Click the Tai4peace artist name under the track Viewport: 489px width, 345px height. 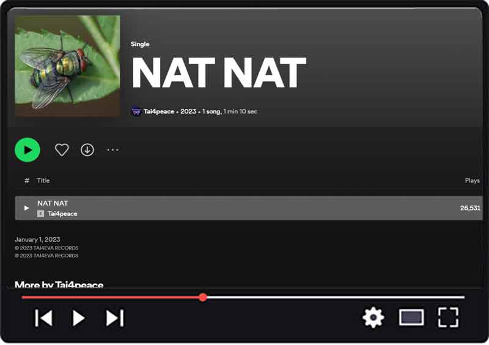62,213
